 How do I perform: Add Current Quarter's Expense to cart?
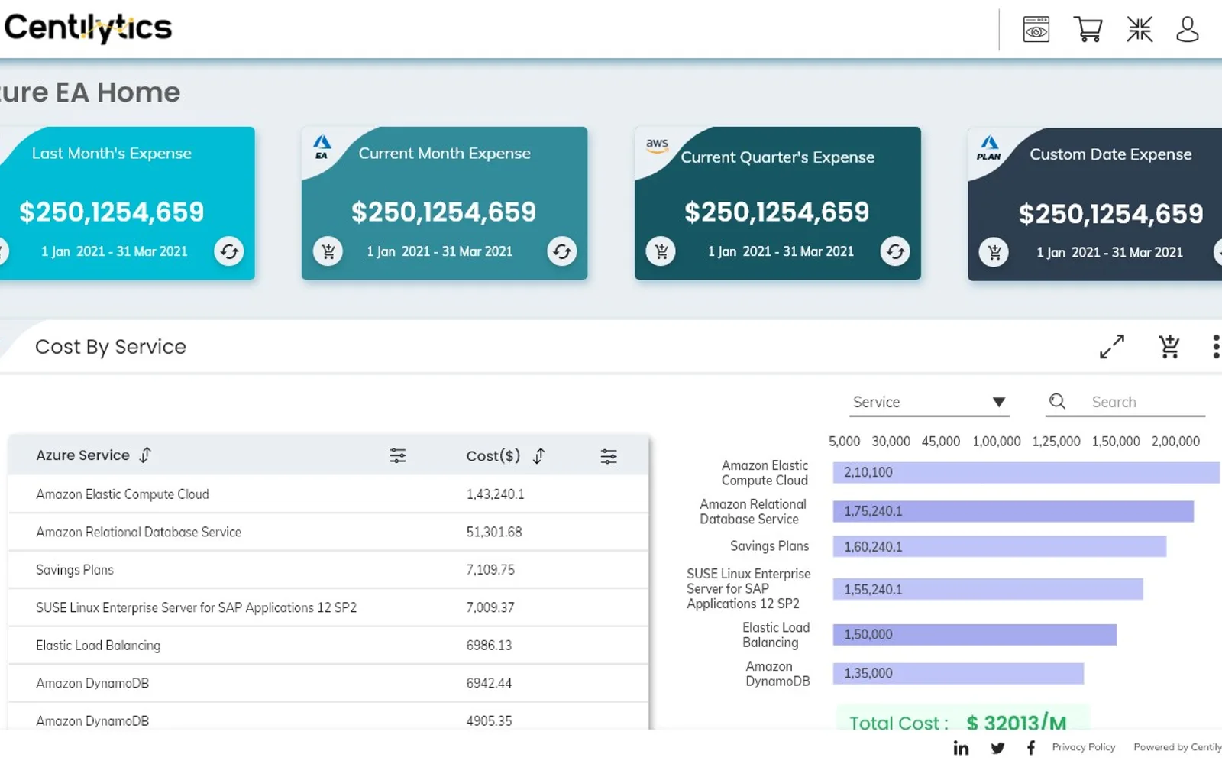click(x=661, y=251)
